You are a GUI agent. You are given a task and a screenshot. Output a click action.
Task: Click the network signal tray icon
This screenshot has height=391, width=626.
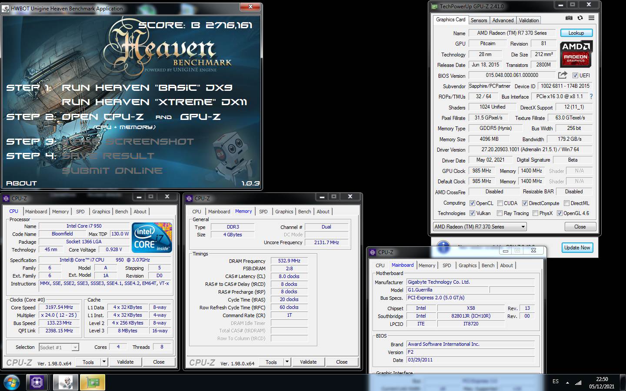click(x=578, y=383)
